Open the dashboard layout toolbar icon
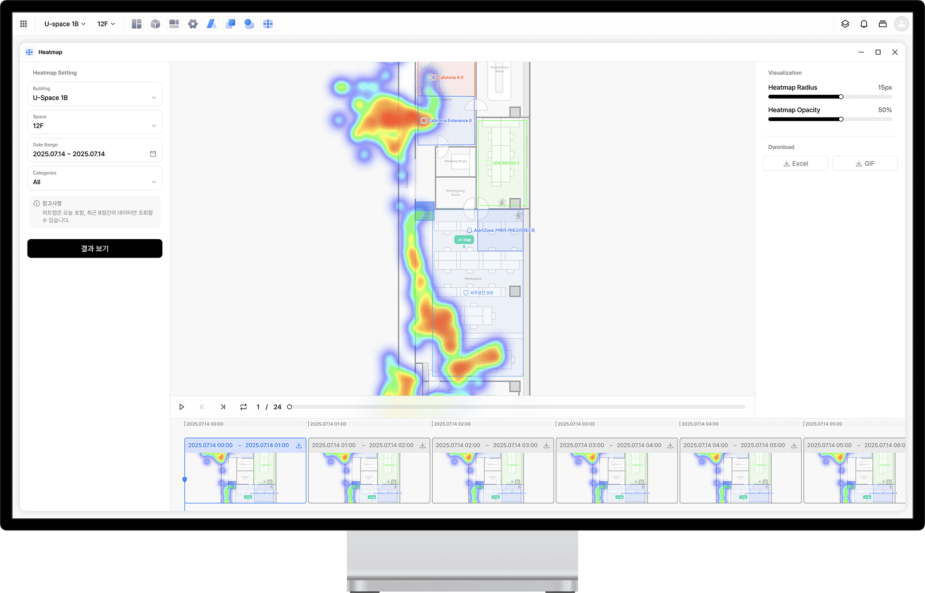Image resolution: width=925 pixels, height=593 pixels. click(136, 24)
